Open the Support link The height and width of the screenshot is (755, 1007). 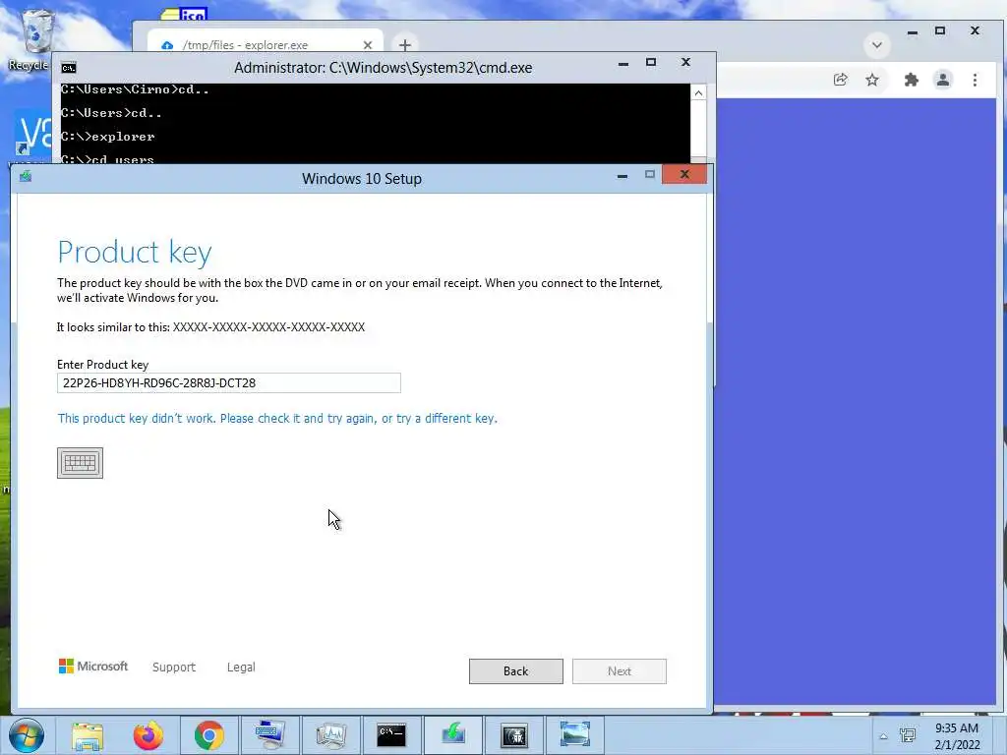(x=174, y=668)
